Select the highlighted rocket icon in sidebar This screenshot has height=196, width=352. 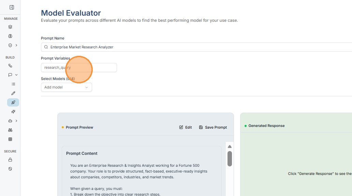[13, 102]
